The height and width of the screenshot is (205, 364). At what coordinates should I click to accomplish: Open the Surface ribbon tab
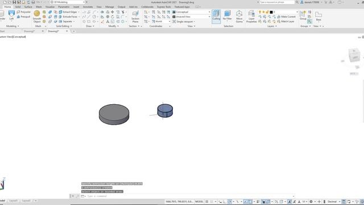tap(28, 7)
